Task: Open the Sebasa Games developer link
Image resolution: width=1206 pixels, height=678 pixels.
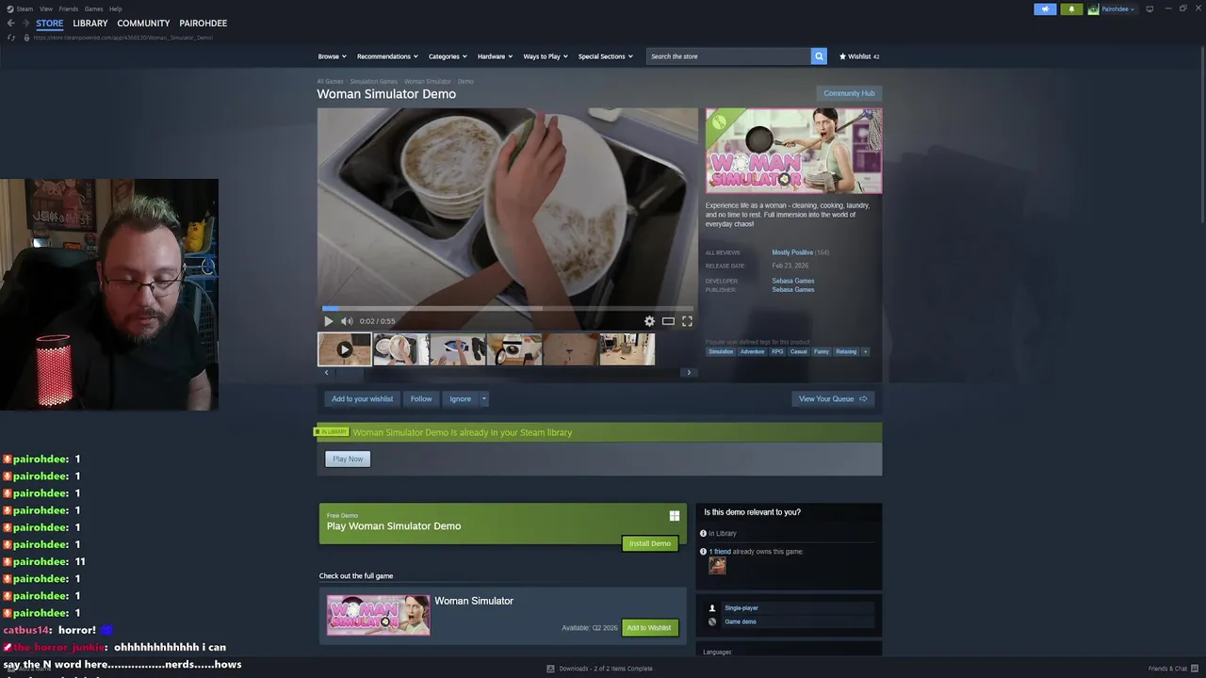Action: (x=793, y=281)
